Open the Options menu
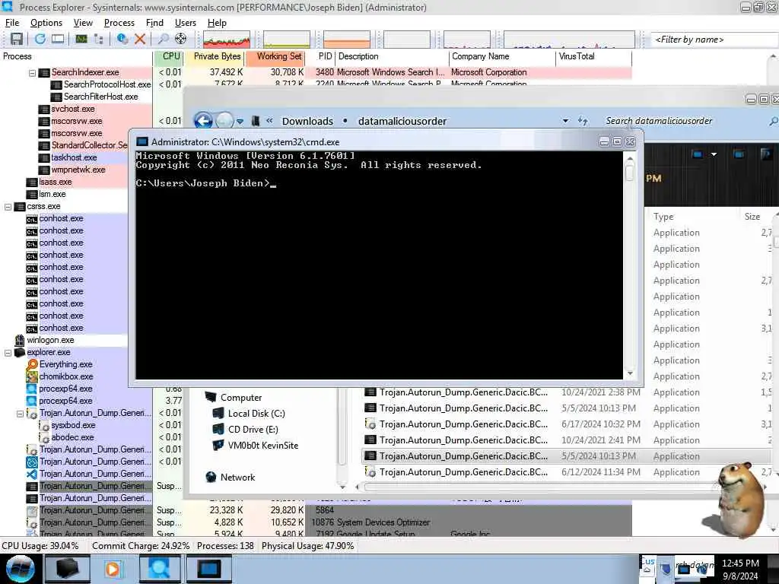Image resolution: width=779 pixels, height=584 pixels. (x=46, y=23)
